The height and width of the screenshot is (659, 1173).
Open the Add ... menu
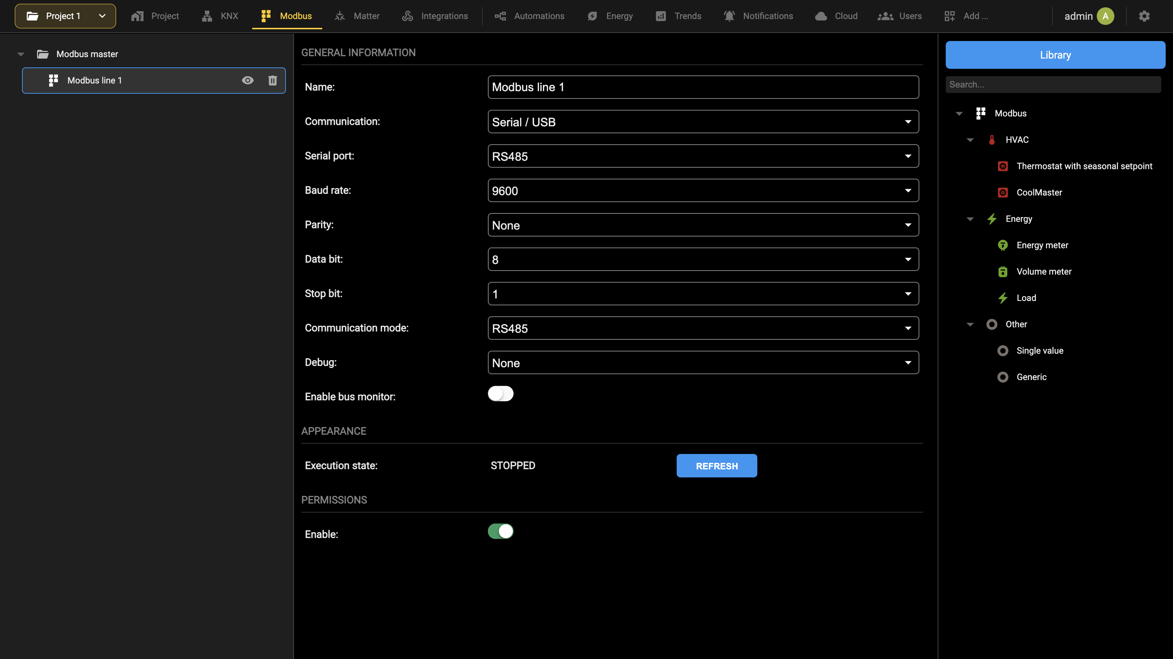(x=966, y=16)
